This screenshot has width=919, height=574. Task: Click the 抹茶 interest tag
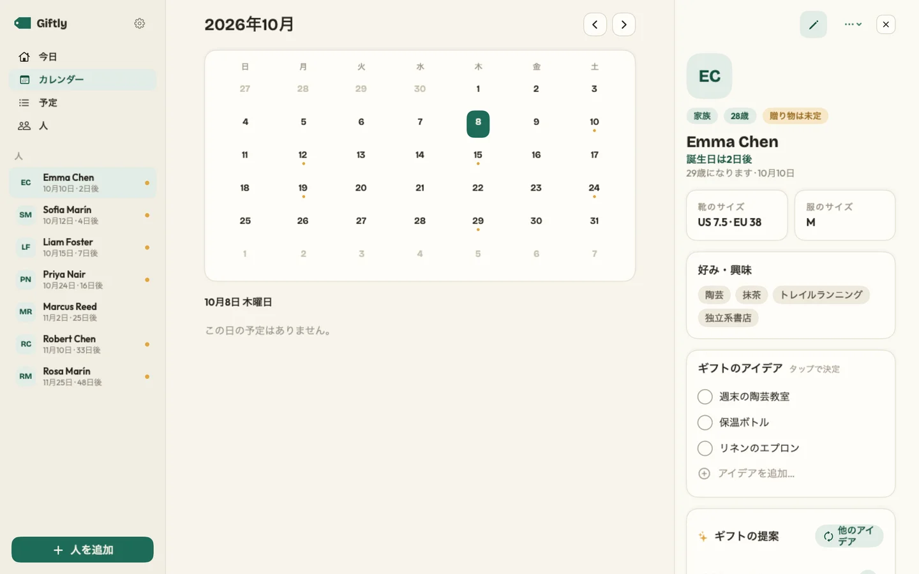tap(752, 295)
